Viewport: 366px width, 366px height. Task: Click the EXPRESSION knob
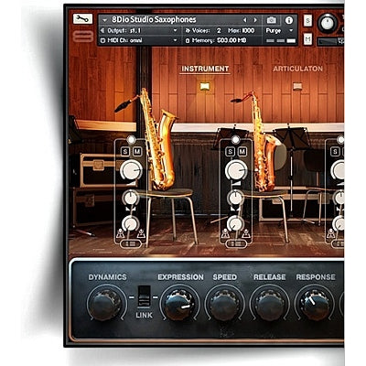coord(179,304)
